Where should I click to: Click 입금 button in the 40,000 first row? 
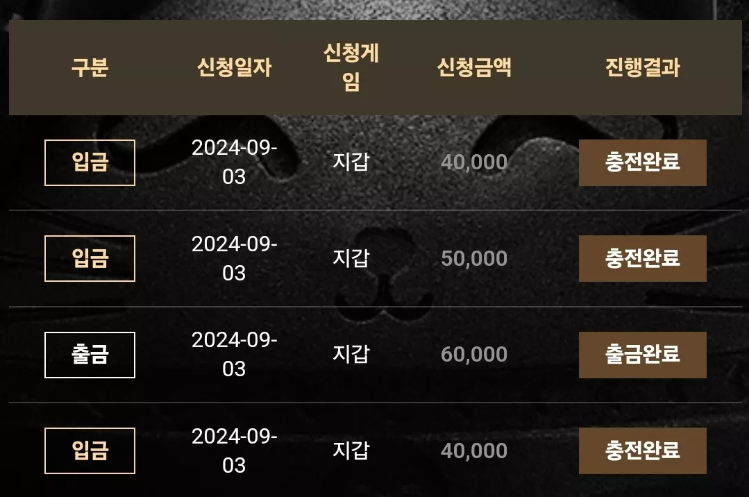(90, 162)
